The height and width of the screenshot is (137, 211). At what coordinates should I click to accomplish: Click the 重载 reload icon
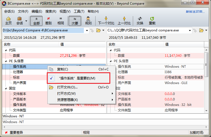(x=152, y=21)
